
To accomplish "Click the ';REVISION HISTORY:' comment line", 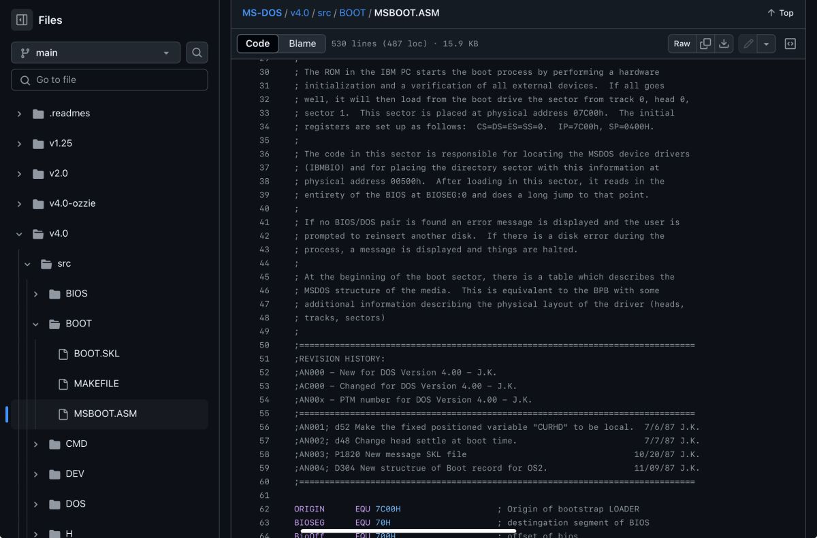I will click(x=340, y=358).
